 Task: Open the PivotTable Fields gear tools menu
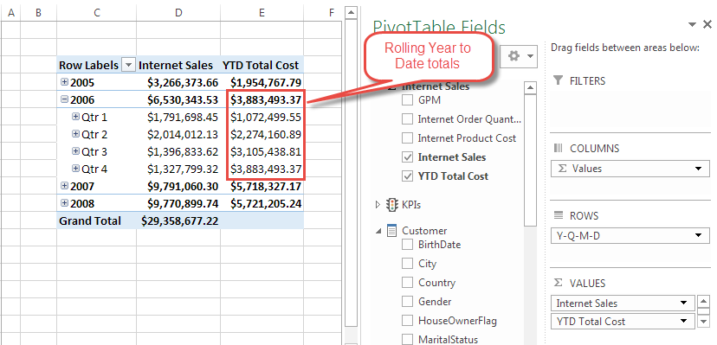(519, 56)
